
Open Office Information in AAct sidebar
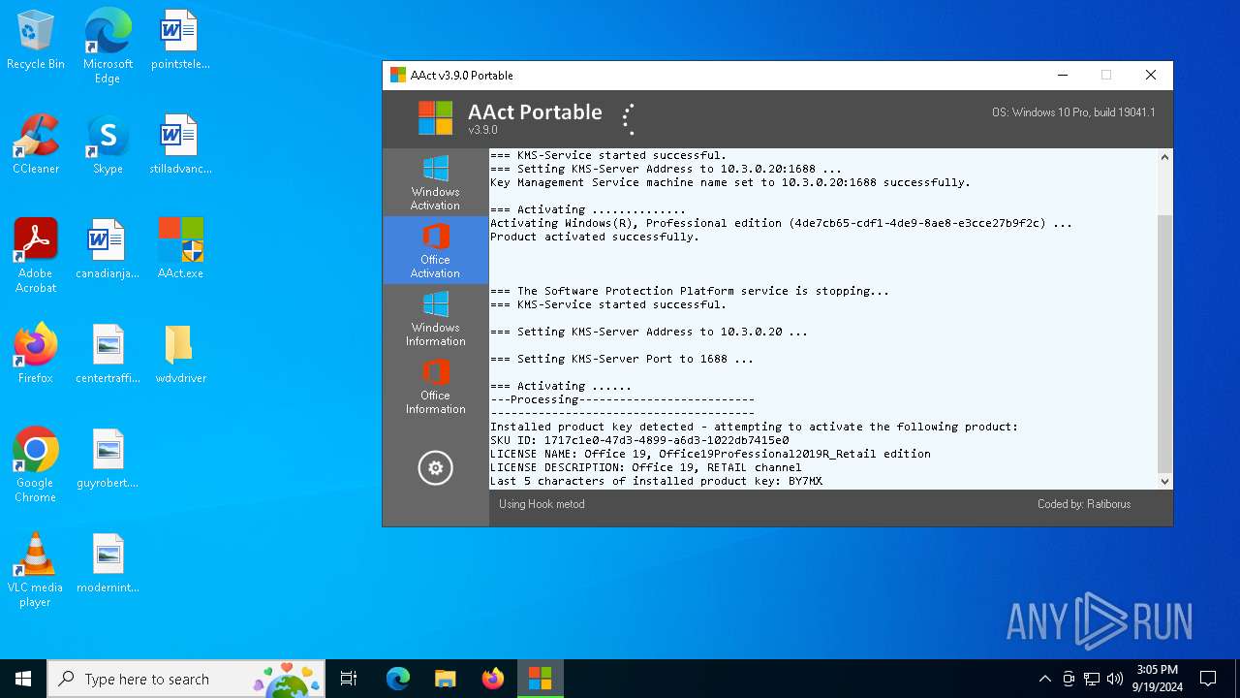point(435,386)
